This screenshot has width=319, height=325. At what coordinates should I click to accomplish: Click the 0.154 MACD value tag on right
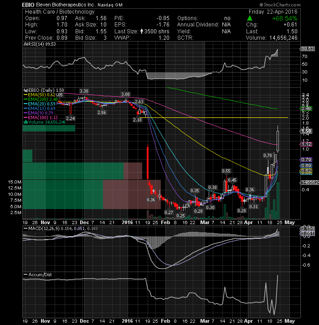point(308,228)
